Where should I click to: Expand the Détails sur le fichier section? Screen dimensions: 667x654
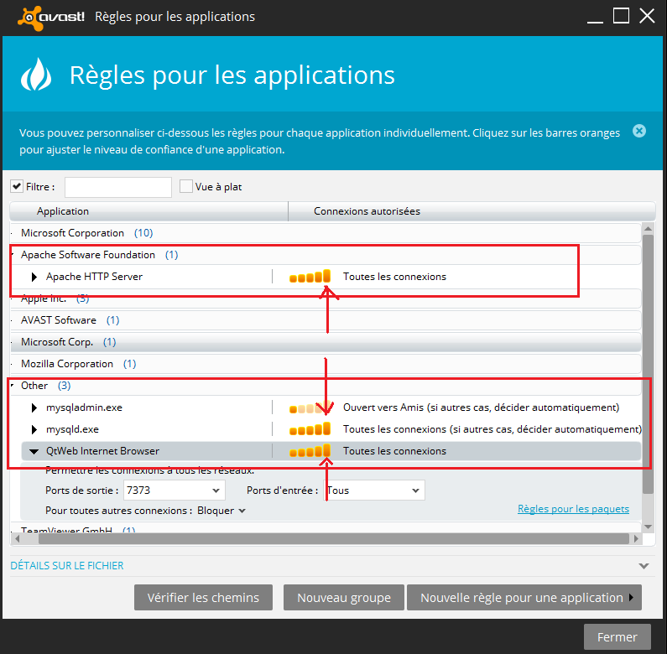tap(644, 566)
